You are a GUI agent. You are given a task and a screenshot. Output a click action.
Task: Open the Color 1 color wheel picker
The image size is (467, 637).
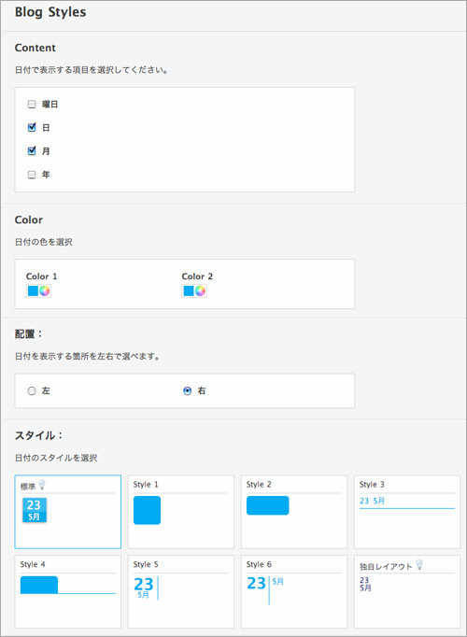tap(44, 290)
